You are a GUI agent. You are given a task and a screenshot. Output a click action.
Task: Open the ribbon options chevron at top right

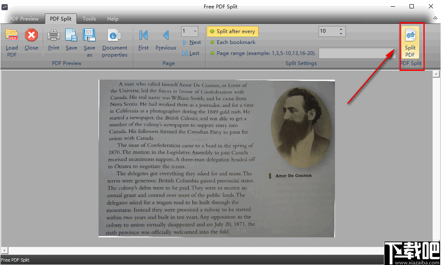pos(435,18)
